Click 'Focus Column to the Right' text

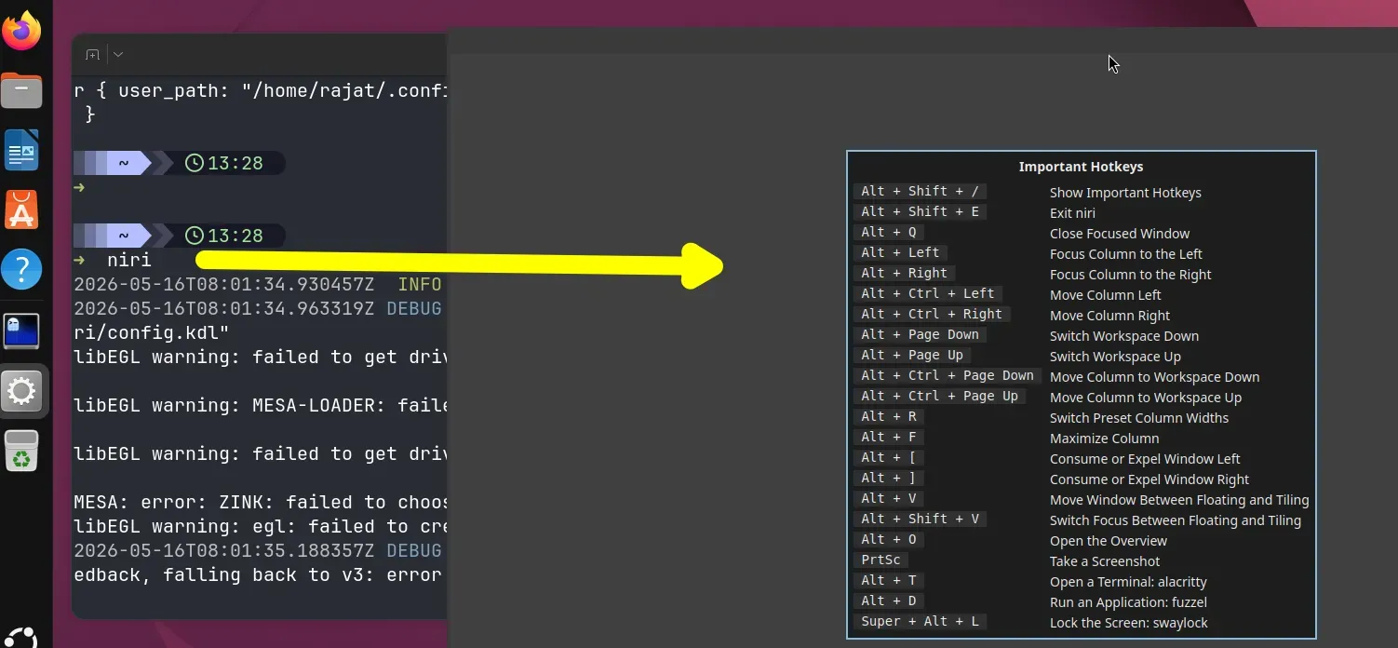point(1131,275)
